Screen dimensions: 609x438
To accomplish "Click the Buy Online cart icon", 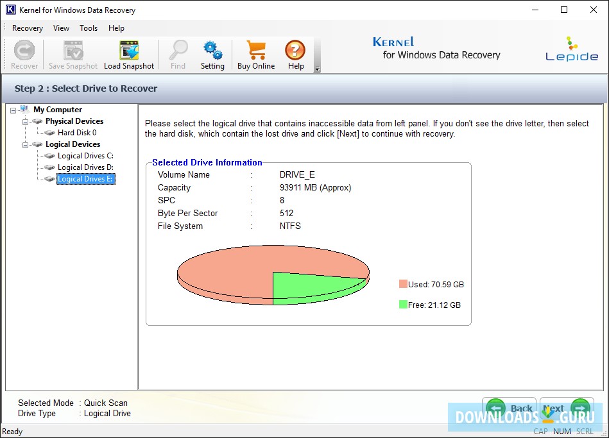I will point(256,51).
